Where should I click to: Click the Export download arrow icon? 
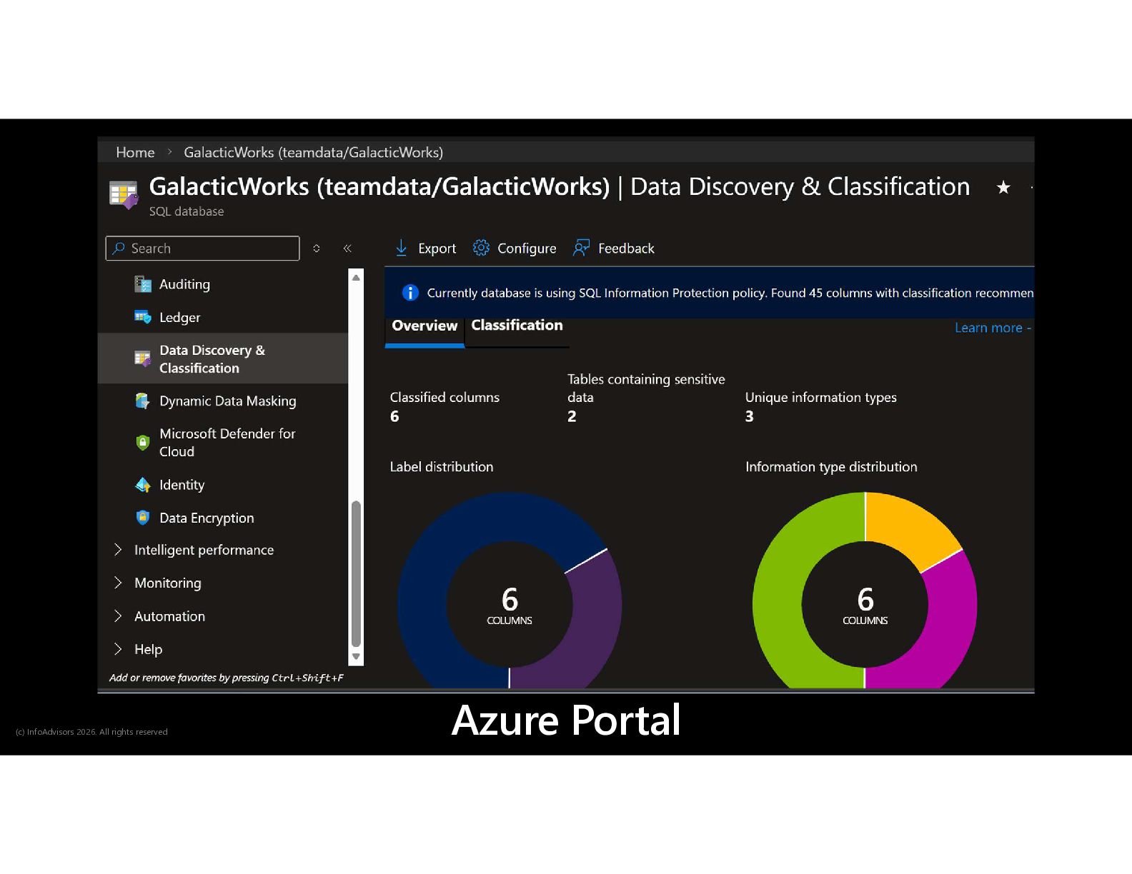point(402,248)
